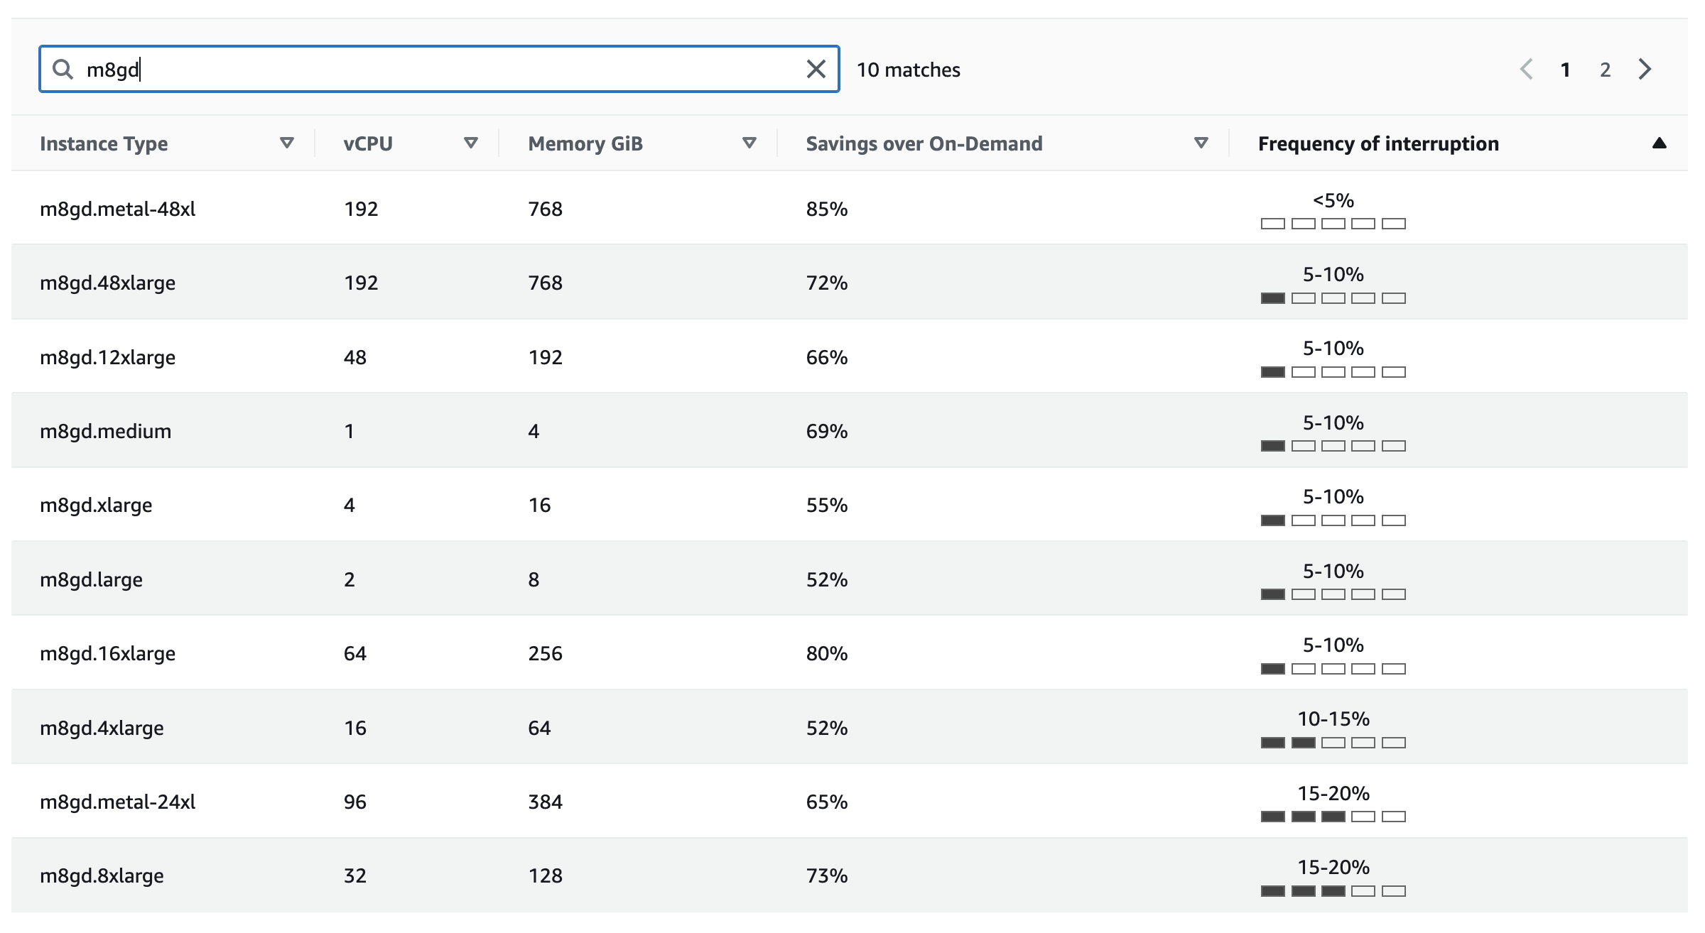
Task: Select m8gd.xlarge instance name
Action: click(x=96, y=505)
